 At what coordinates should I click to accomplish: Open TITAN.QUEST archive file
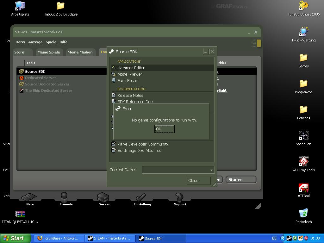[x=20, y=217]
